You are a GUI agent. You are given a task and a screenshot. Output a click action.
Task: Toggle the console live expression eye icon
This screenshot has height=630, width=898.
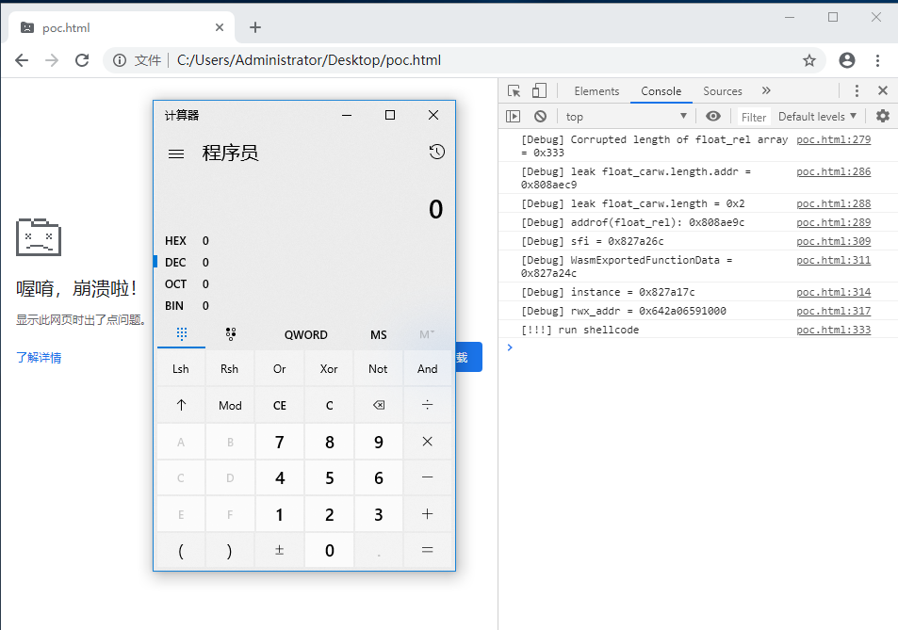click(x=713, y=116)
